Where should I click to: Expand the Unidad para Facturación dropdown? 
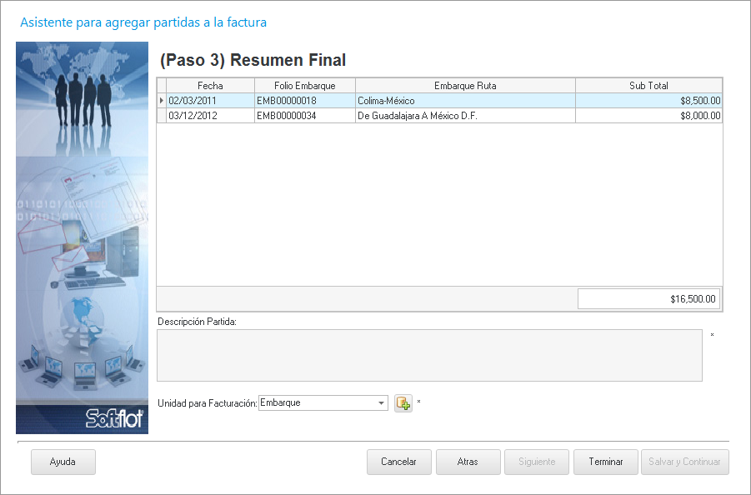point(382,403)
